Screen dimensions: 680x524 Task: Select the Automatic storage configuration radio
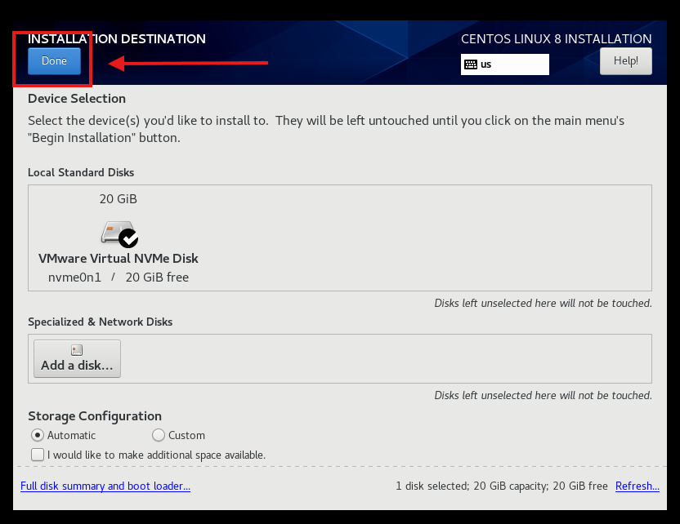(x=38, y=435)
